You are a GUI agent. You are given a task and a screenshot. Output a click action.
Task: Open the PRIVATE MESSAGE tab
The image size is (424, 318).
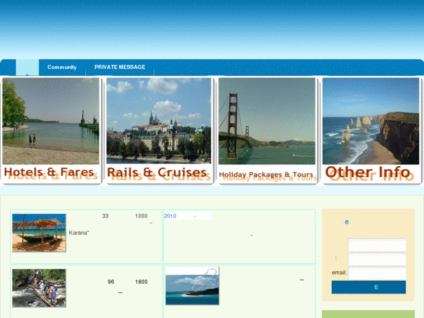tap(120, 67)
